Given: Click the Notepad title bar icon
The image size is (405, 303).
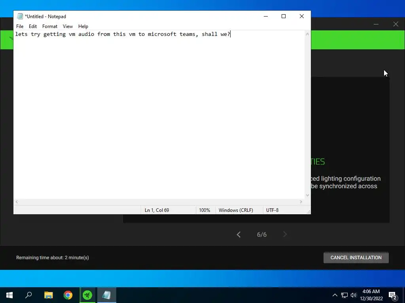Looking at the screenshot, I should tap(20, 16).
